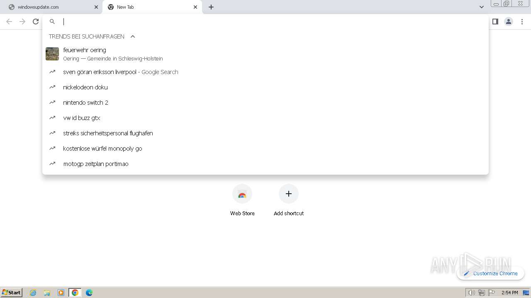This screenshot has width=531, height=298.
Task: Open the Action Center flag icon
Action: (492, 293)
